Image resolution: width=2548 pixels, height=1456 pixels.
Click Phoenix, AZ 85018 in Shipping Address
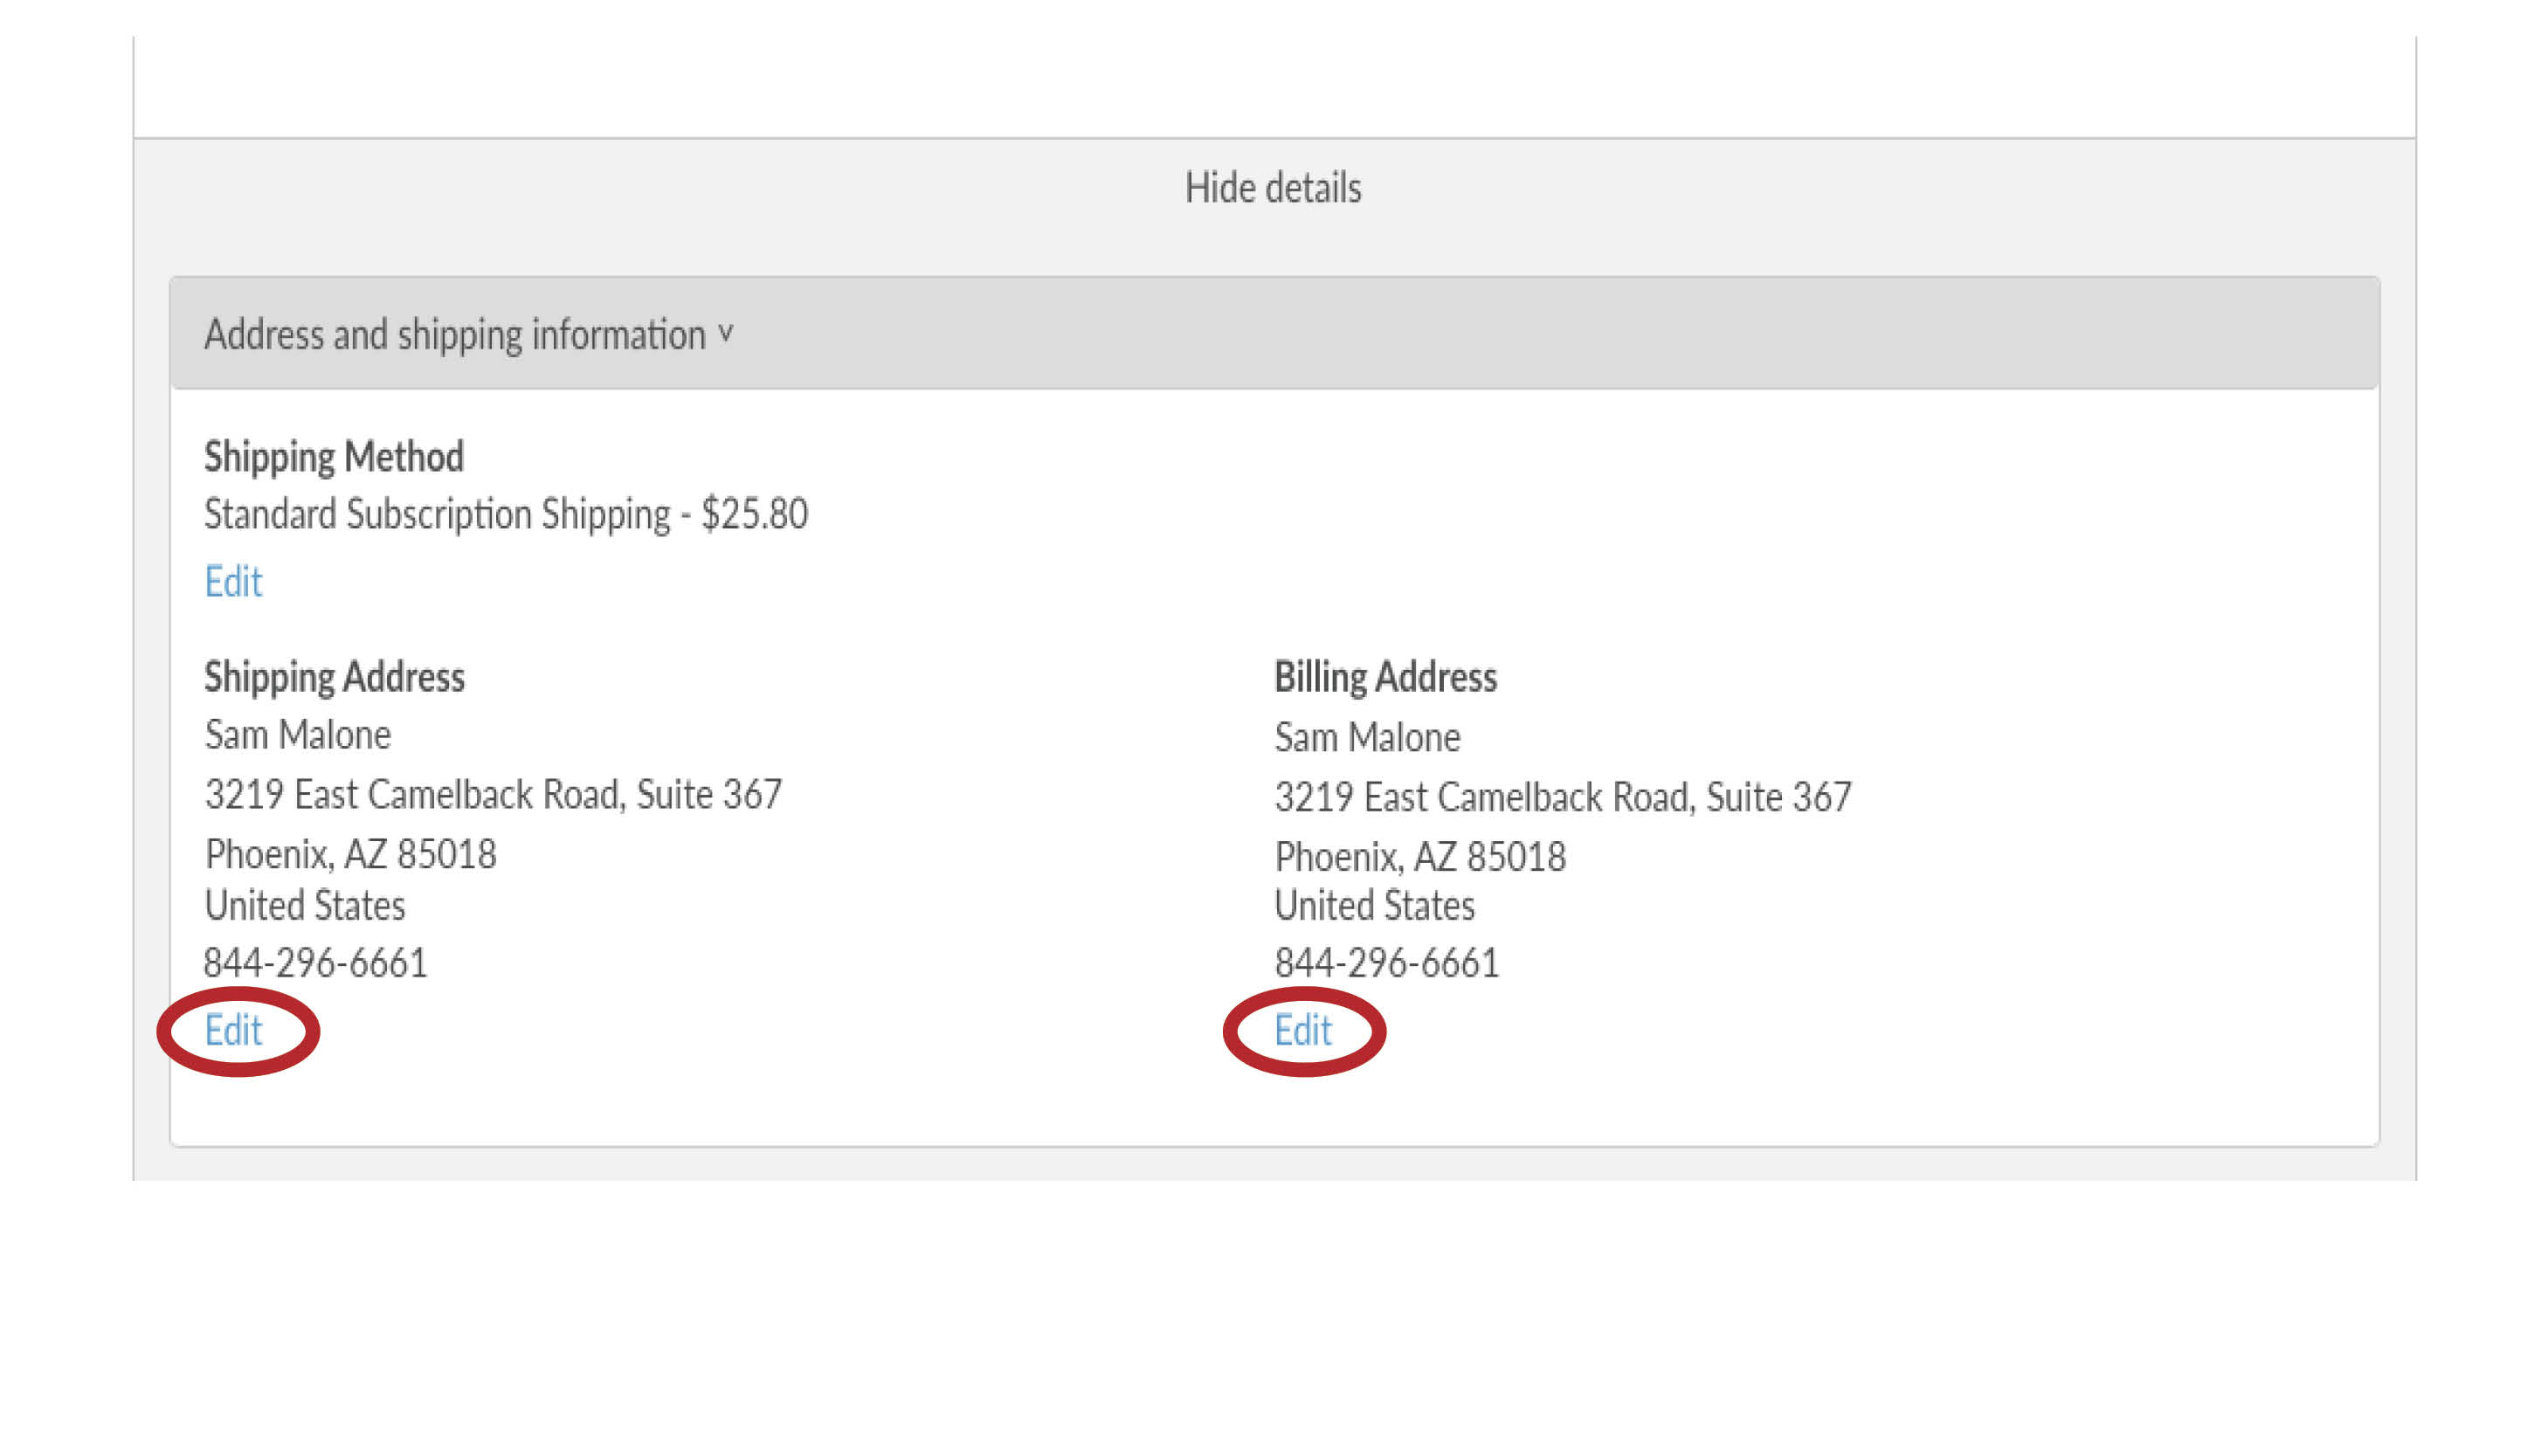point(350,855)
